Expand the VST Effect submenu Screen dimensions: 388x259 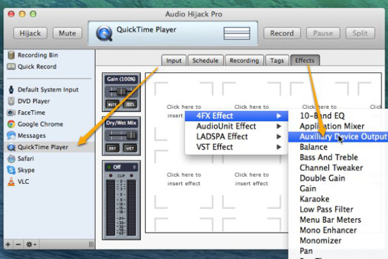tap(237, 147)
